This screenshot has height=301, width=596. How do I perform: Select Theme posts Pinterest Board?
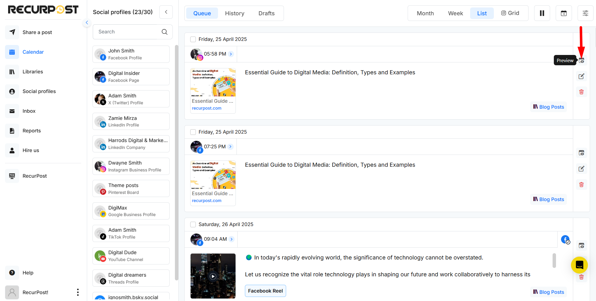(131, 189)
